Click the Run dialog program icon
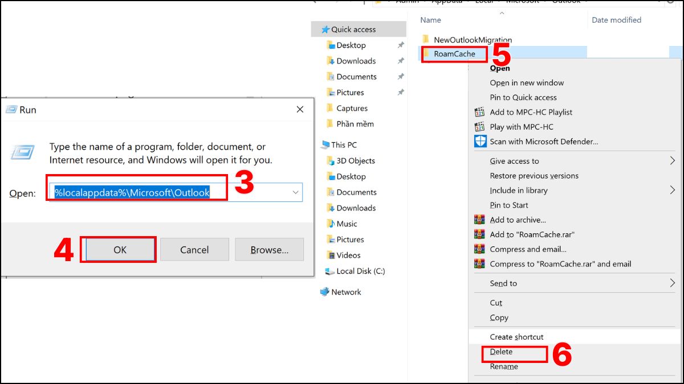The height and width of the screenshot is (384, 684). coord(23,153)
